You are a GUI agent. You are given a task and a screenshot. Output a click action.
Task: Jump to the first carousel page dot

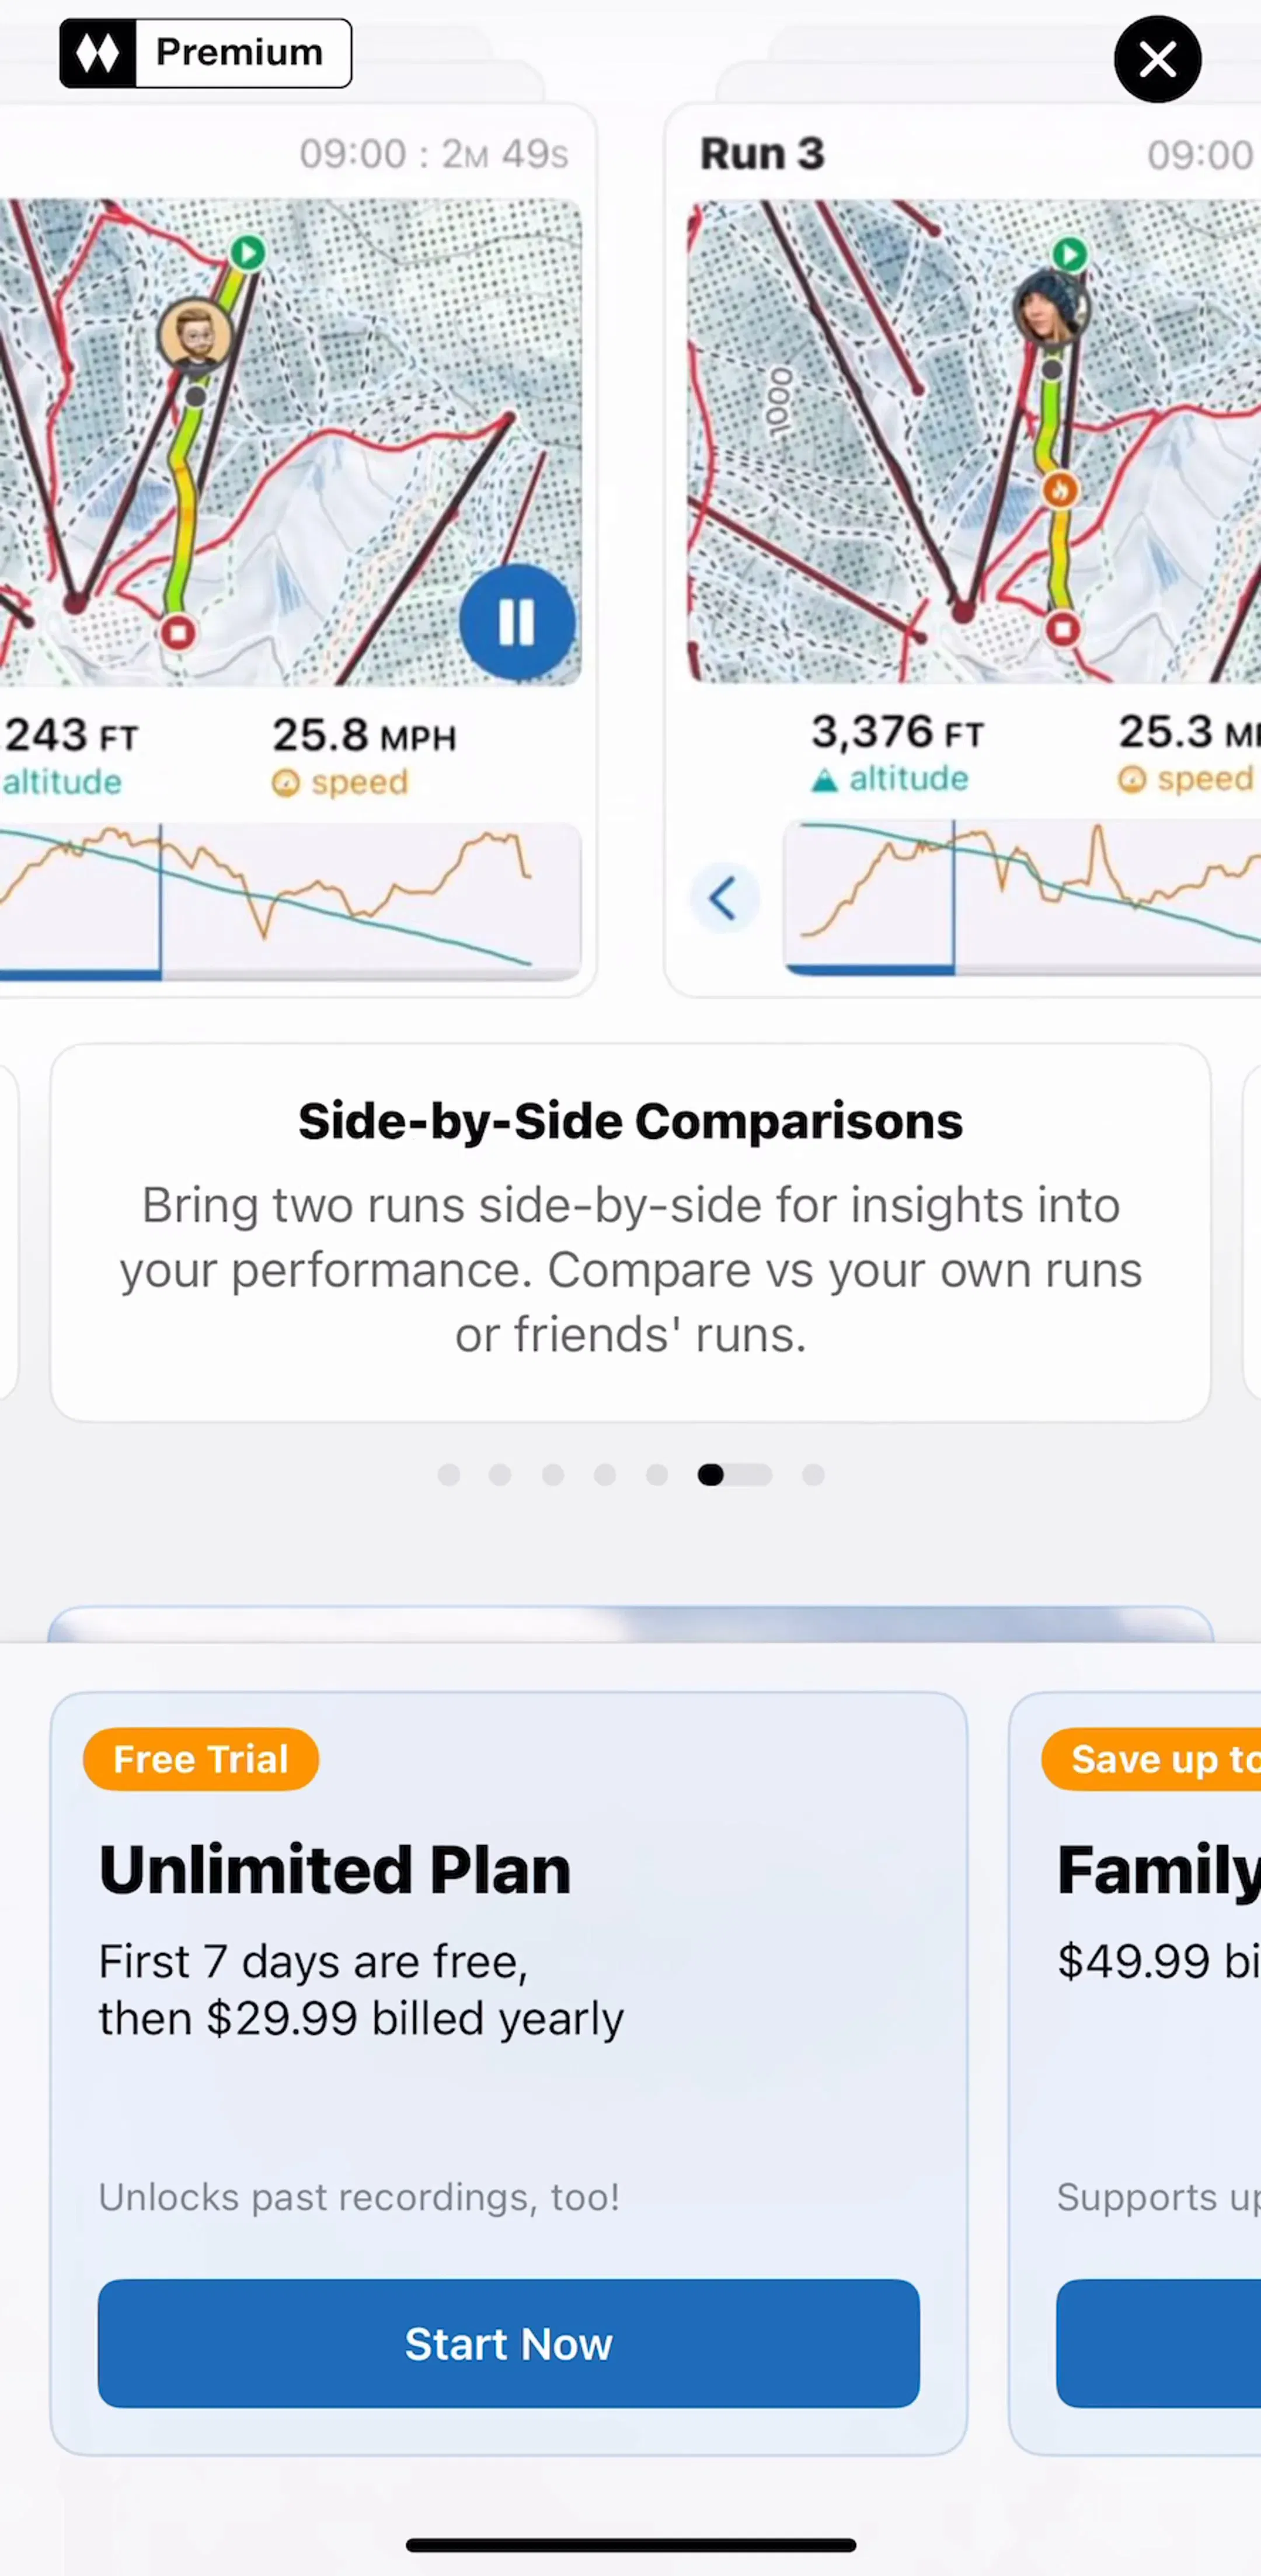pyautogui.click(x=449, y=1475)
